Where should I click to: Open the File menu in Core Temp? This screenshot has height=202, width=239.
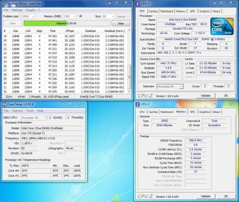[6, 111]
